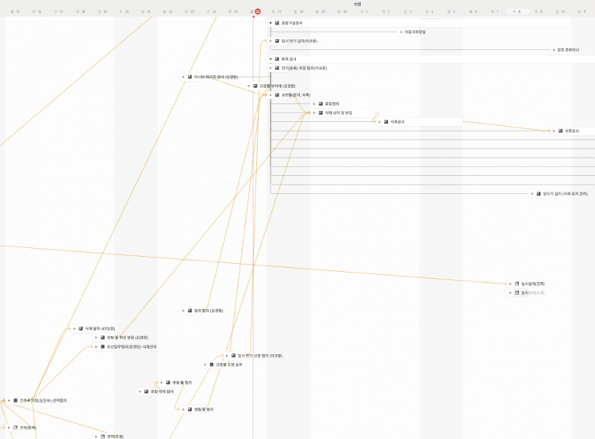
Task: Click the 영림 석재 협의 task icon
Action: coord(146,391)
